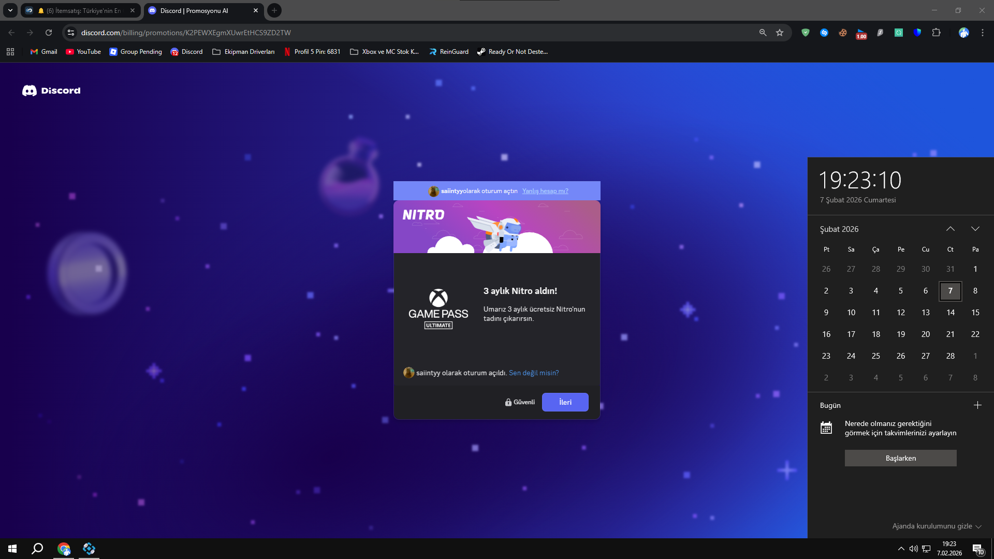The image size is (994, 559).
Task: Open the Chrome three-dot menu
Action: (983, 33)
